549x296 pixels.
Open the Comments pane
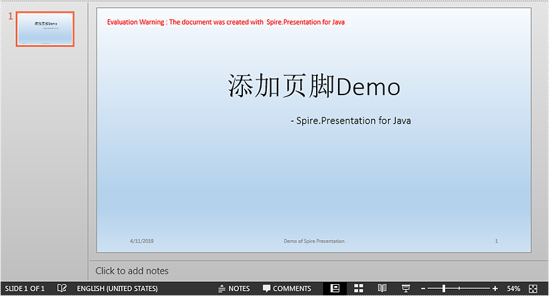(x=287, y=289)
